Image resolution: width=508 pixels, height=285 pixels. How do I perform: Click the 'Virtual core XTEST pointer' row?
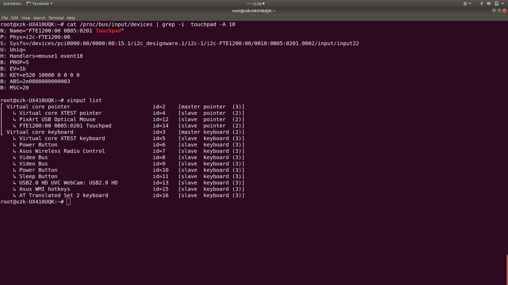[x=128, y=113]
